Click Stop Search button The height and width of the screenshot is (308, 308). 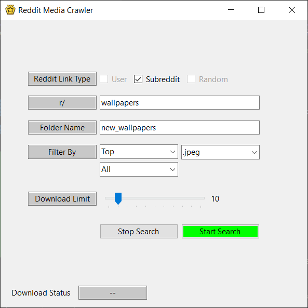139,232
